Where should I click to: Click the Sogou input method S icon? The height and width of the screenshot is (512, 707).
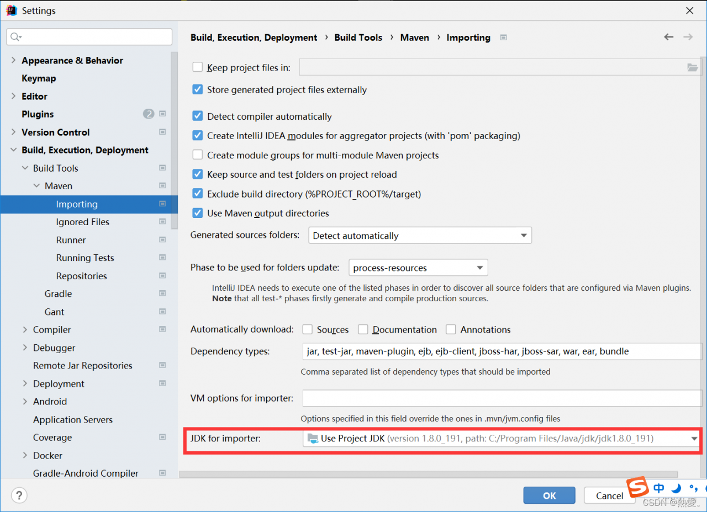638,487
